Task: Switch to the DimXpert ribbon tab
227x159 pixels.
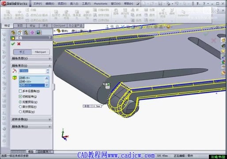Action: [x=59, y=26]
